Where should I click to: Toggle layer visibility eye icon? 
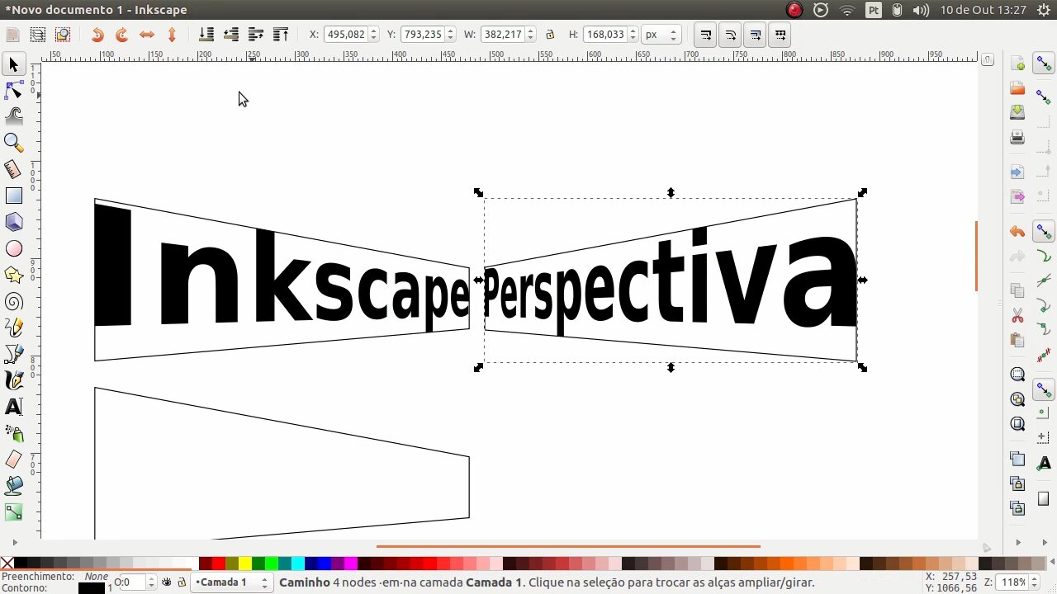[x=167, y=582]
